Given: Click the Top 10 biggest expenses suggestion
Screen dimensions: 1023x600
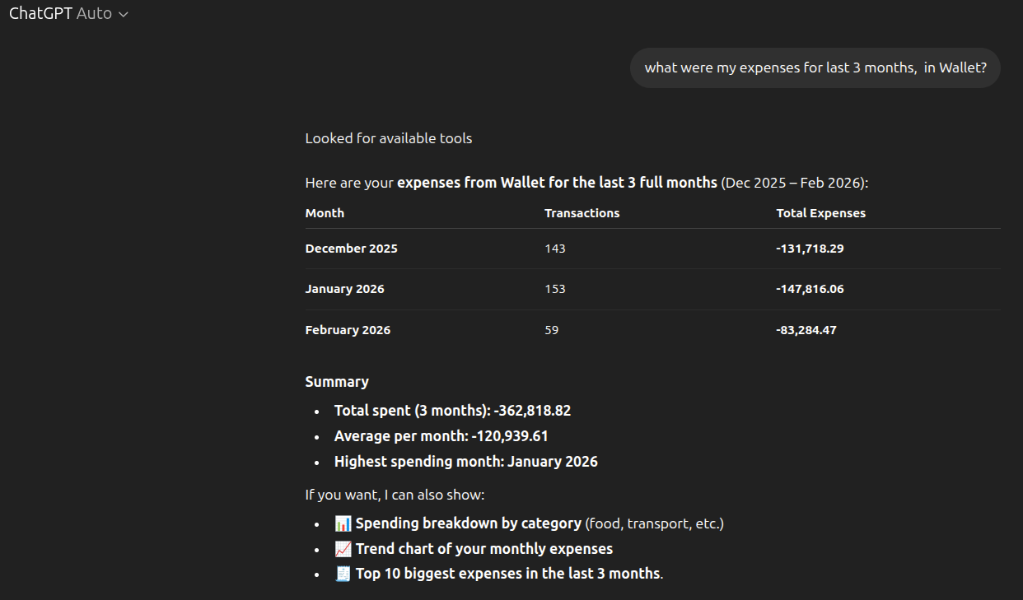Looking at the screenshot, I should click(507, 573).
